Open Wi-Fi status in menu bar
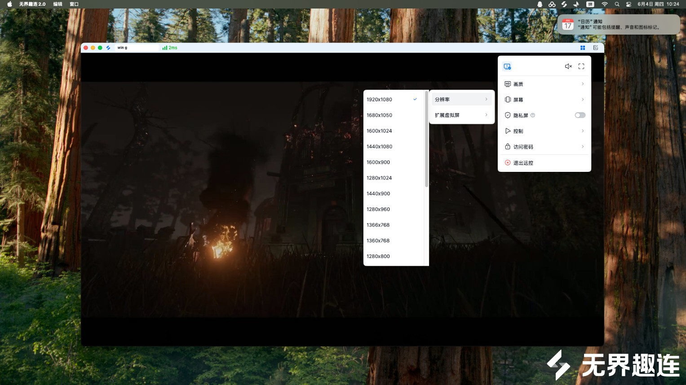 click(x=605, y=4)
